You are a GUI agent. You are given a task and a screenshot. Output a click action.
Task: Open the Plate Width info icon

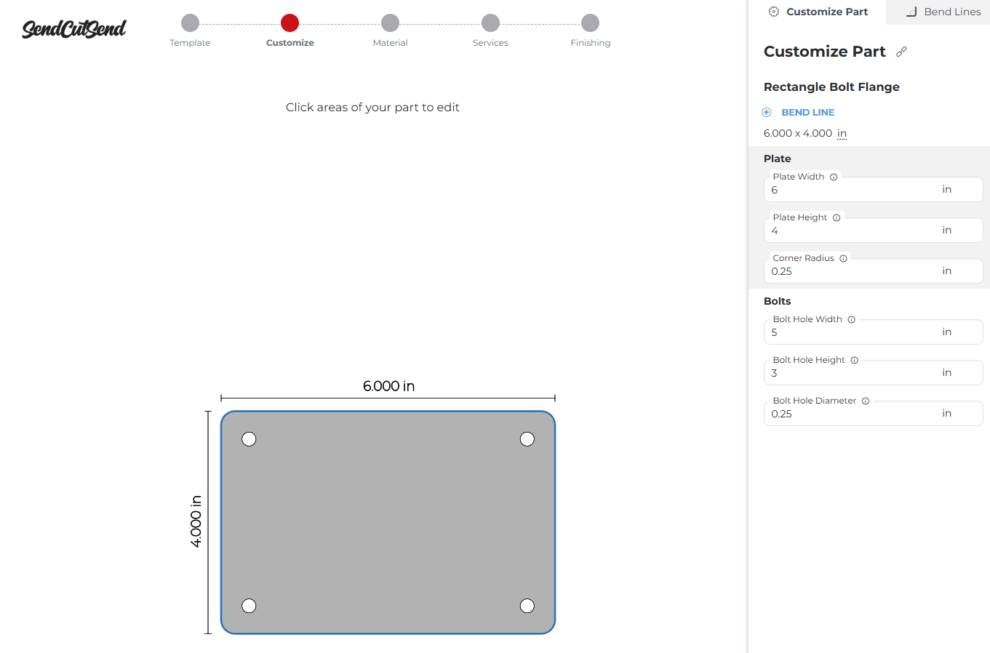point(834,177)
